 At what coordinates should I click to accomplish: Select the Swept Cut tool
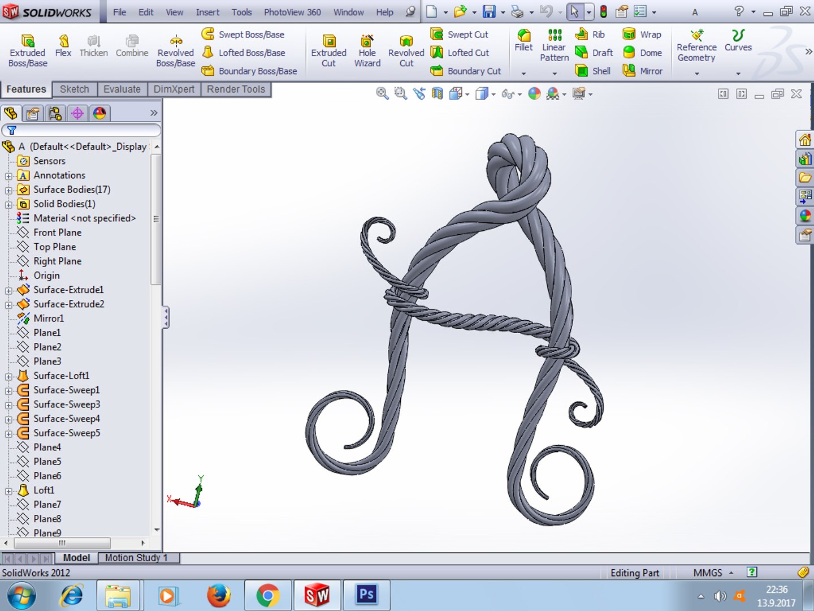coord(460,35)
